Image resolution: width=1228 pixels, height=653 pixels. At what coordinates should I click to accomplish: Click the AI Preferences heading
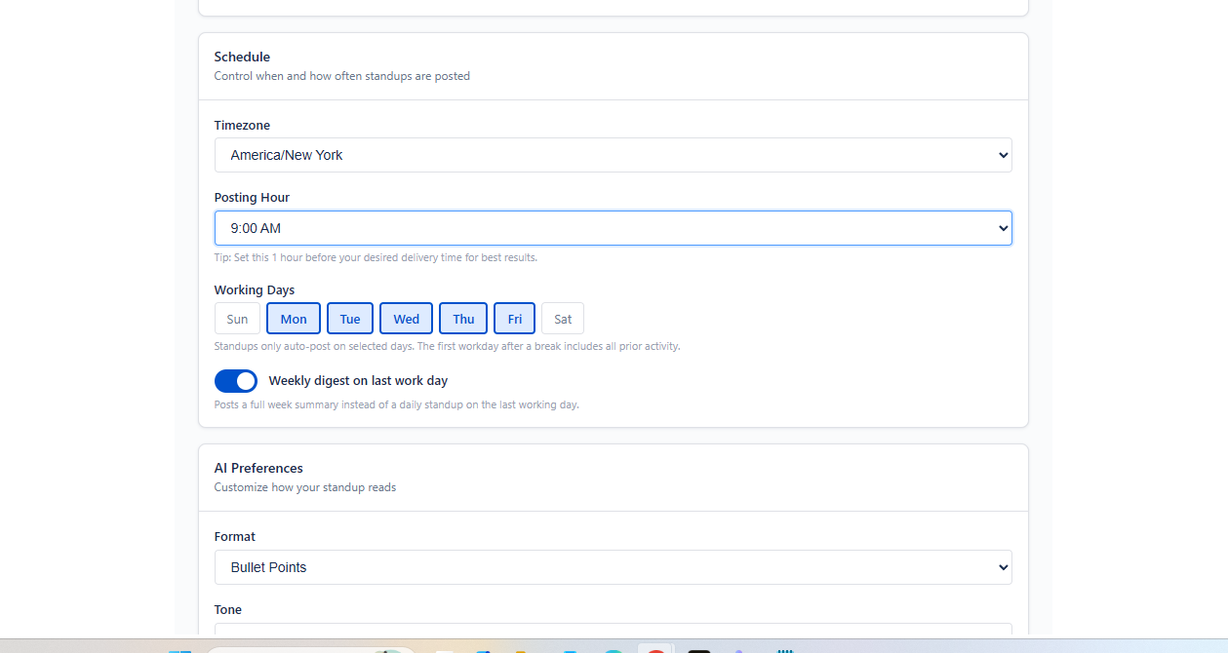258,468
